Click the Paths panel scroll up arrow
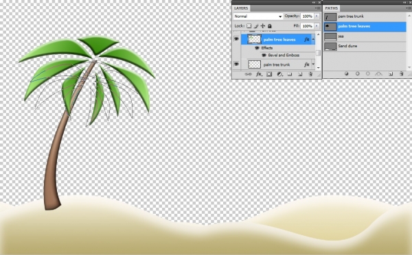 (409, 16)
